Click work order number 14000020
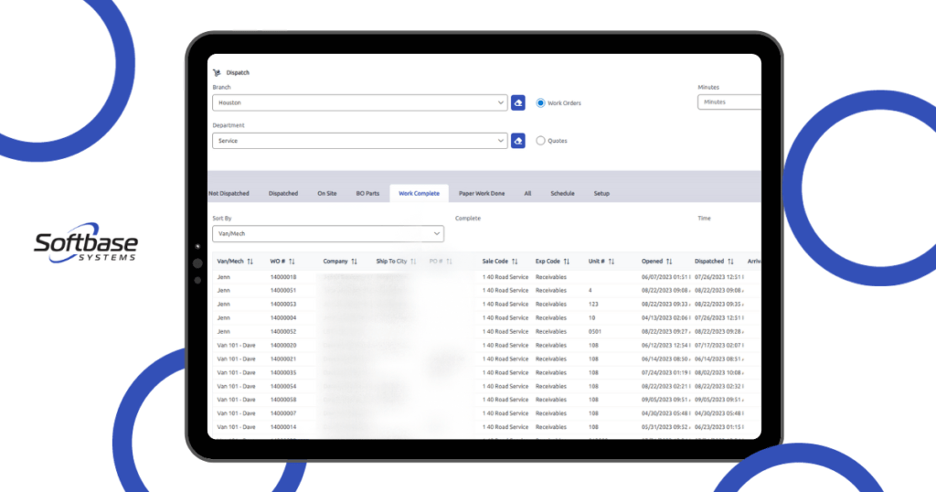Image resolution: width=936 pixels, height=492 pixels. click(x=283, y=345)
